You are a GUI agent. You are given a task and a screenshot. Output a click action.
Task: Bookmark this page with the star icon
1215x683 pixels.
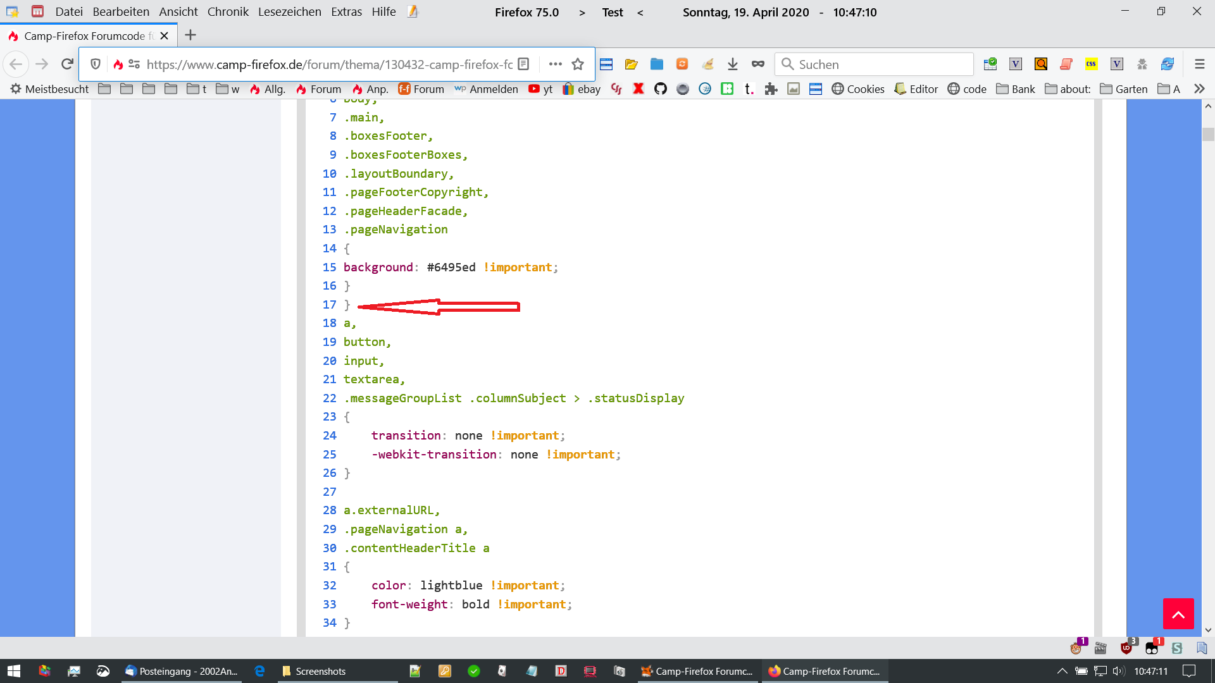tap(577, 64)
